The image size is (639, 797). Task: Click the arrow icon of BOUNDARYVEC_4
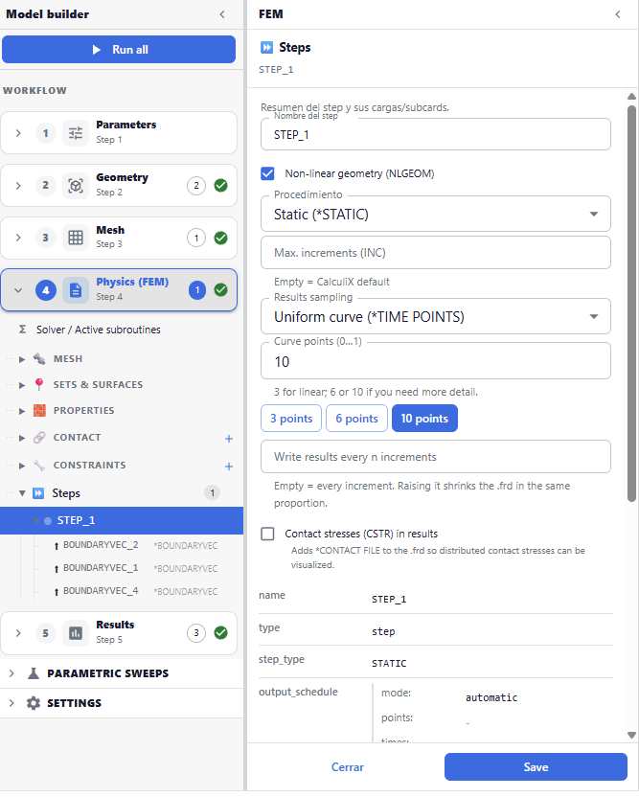pyautogui.click(x=57, y=592)
